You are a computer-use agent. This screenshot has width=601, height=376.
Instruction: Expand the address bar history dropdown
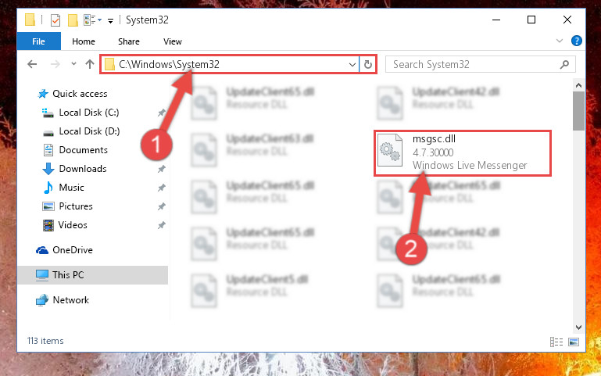pos(352,64)
